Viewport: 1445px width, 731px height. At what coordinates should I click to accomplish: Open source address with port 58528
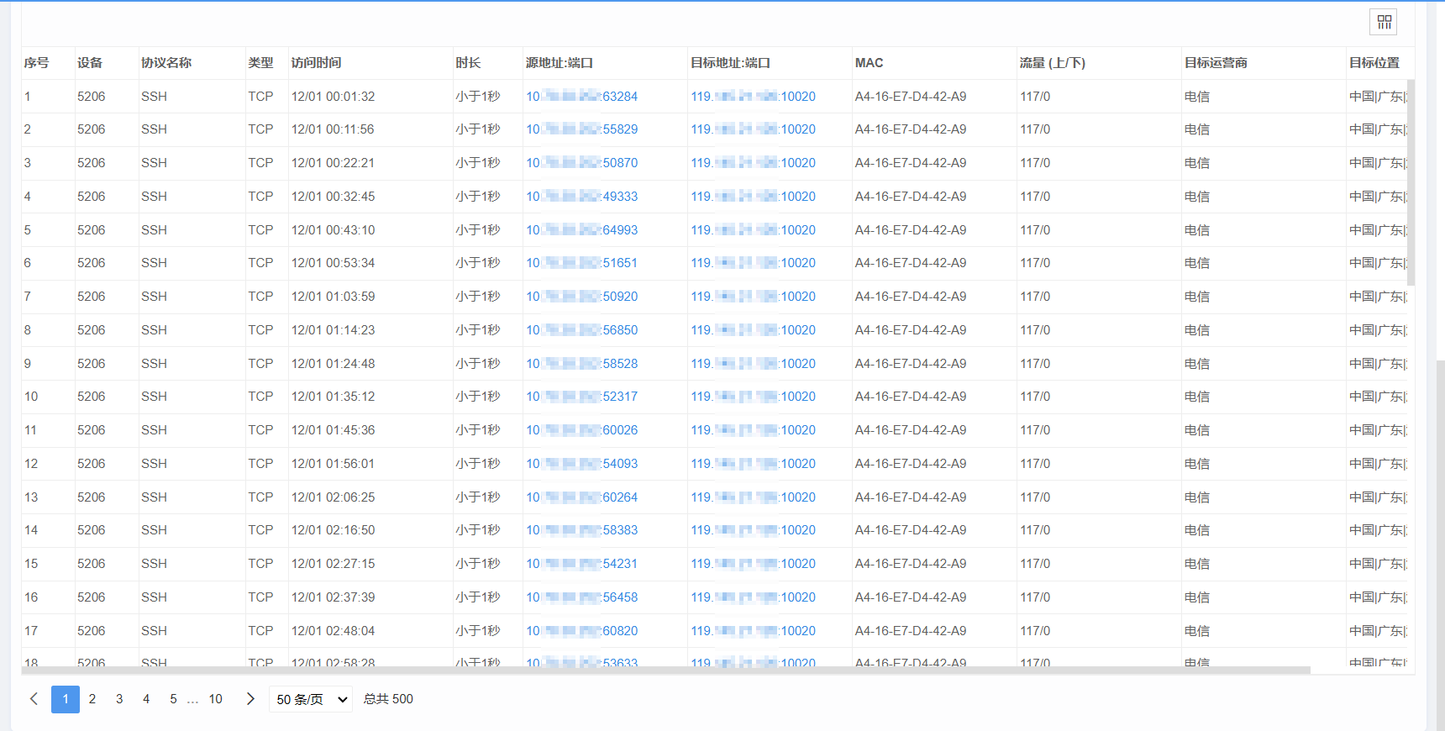pyautogui.click(x=581, y=364)
